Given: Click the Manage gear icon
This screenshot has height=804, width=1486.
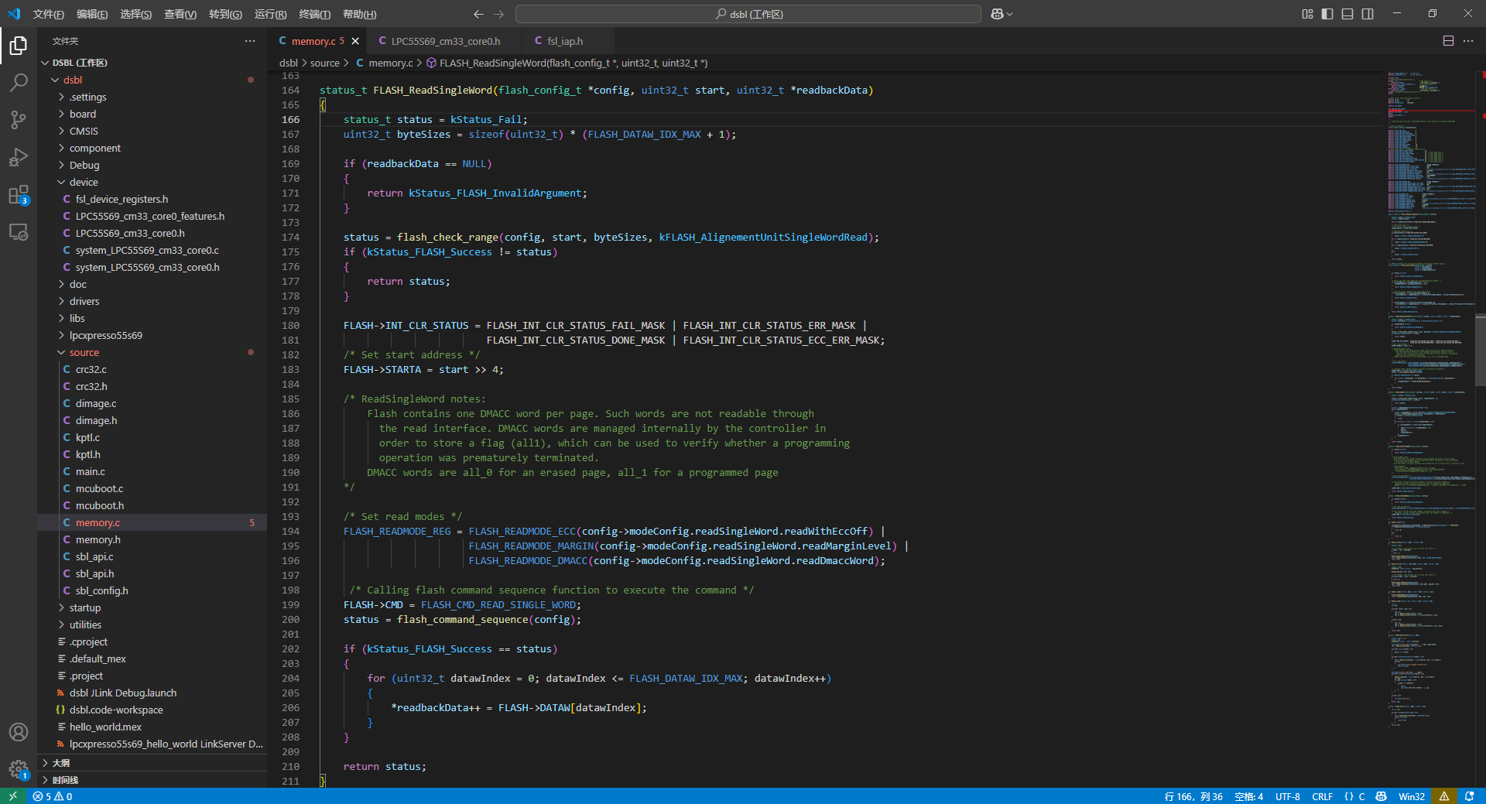Looking at the screenshot, I should [x=19, y=769].
